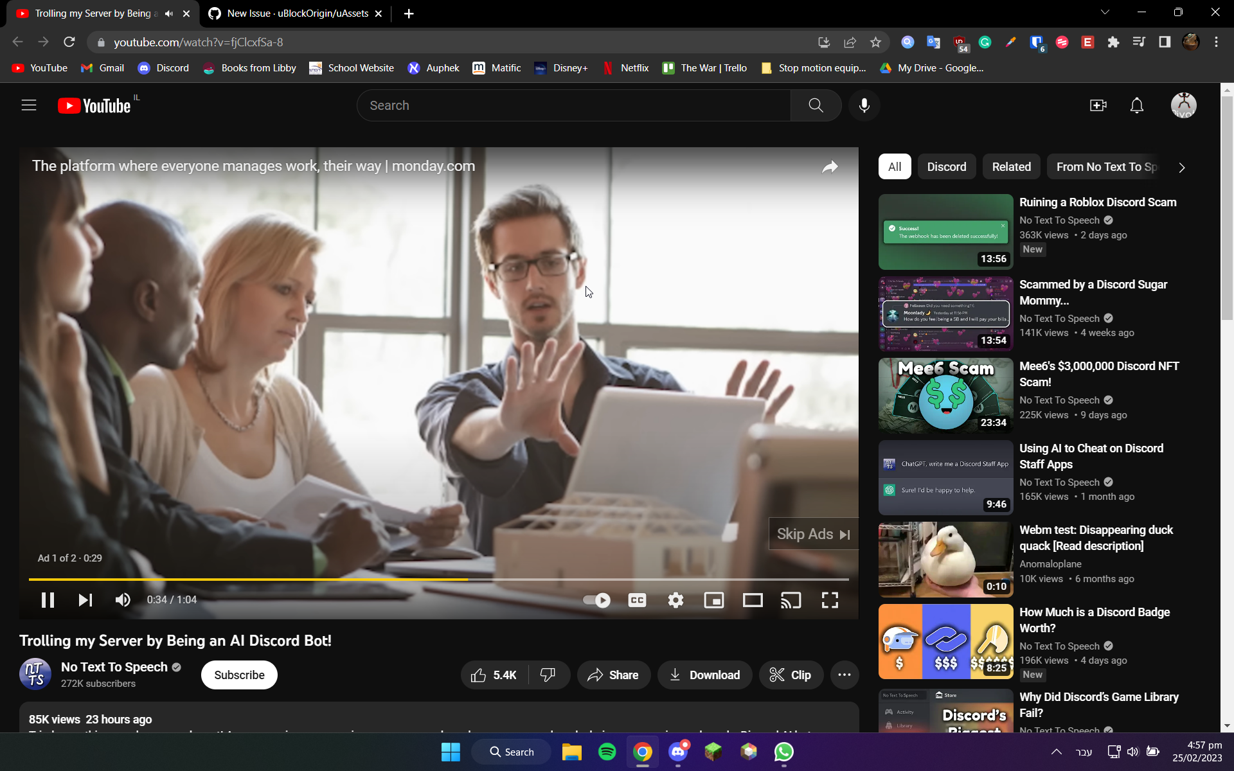Viewport: 1234px width, 771px height.
Task: Open video settings gear in the player
Action: pyautogui.click(x=675, y=600)
